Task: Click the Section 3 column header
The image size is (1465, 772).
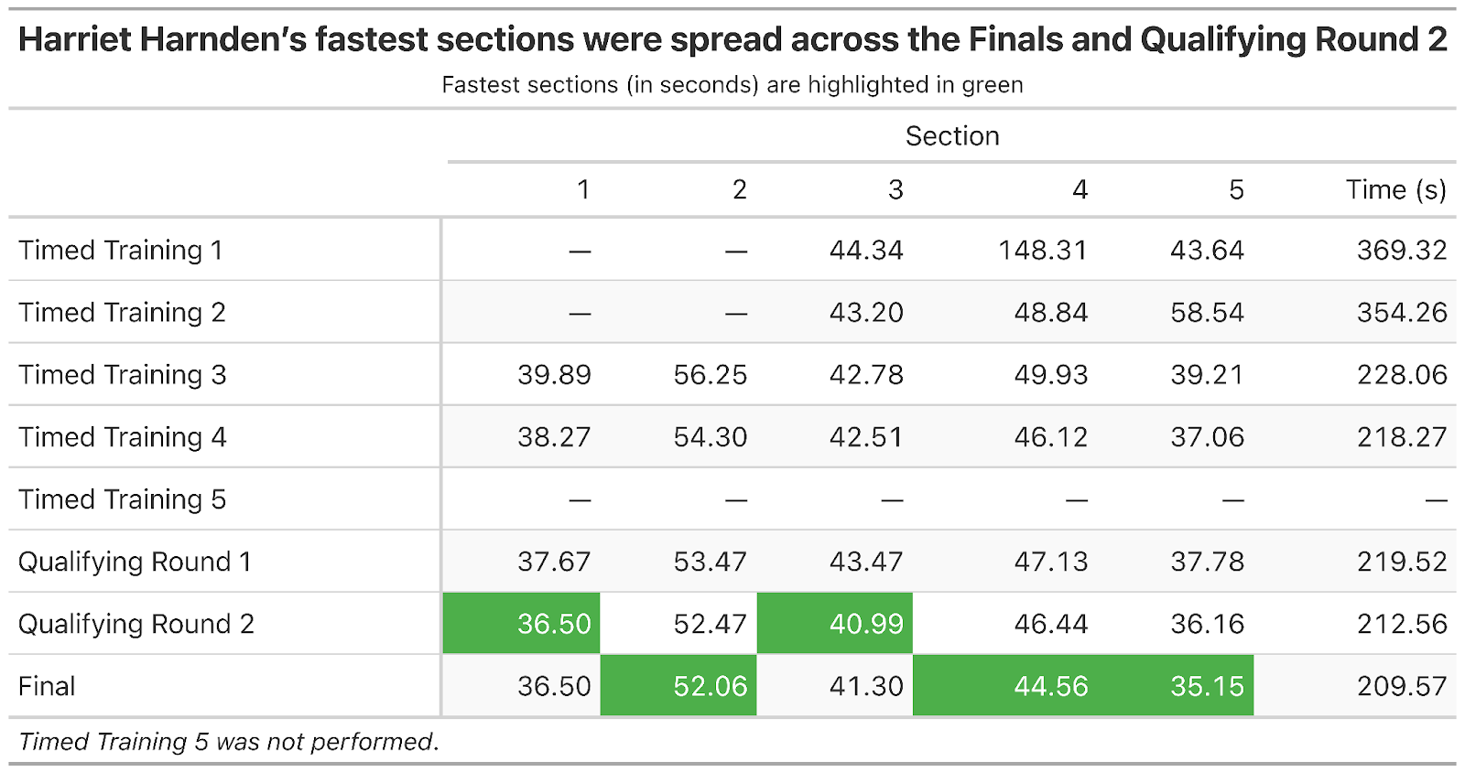Action: (x=895, y=190)
